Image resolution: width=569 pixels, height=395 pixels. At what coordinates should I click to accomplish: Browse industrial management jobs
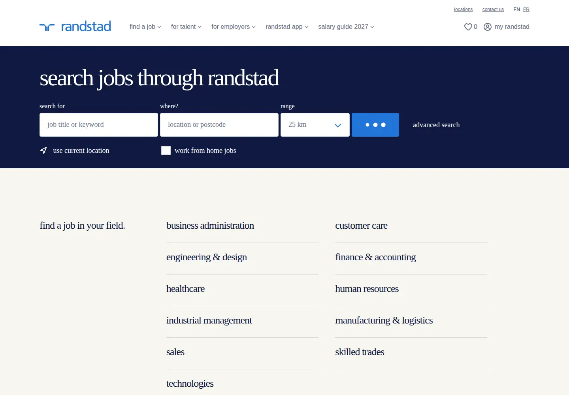pos(209,320)
